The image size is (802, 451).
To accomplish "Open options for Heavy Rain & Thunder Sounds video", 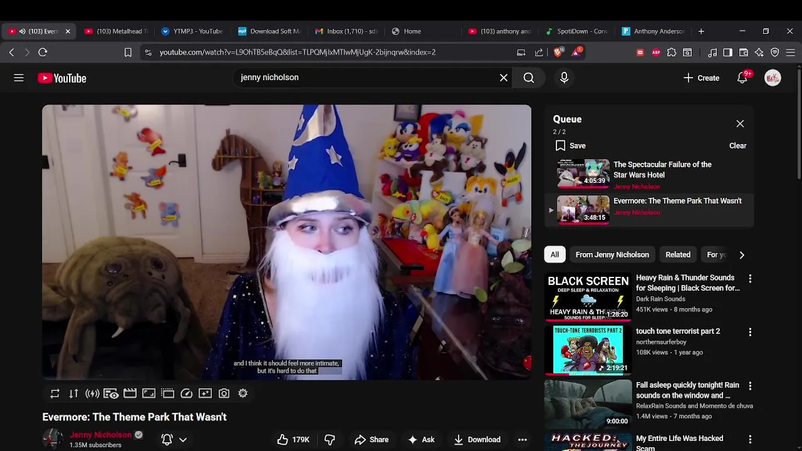I will (750, 279).
